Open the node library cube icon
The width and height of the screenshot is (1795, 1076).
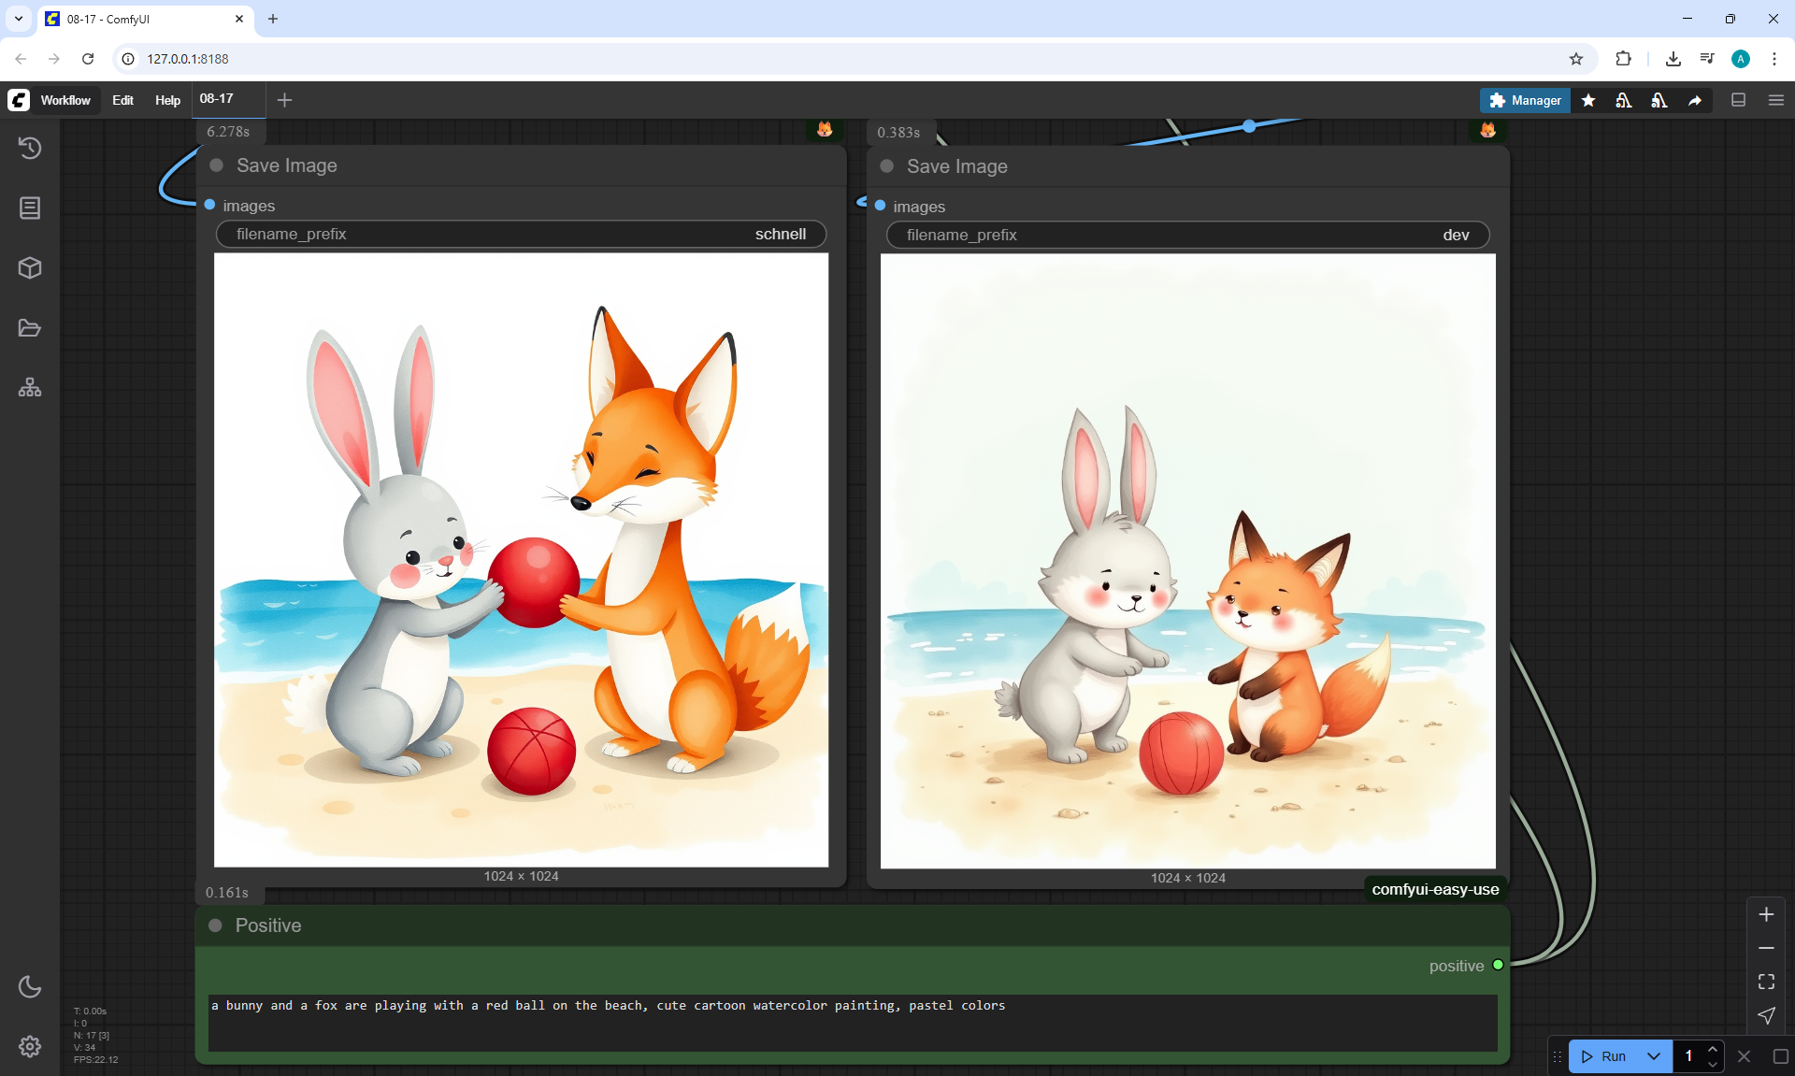click(x=30, y=268)
